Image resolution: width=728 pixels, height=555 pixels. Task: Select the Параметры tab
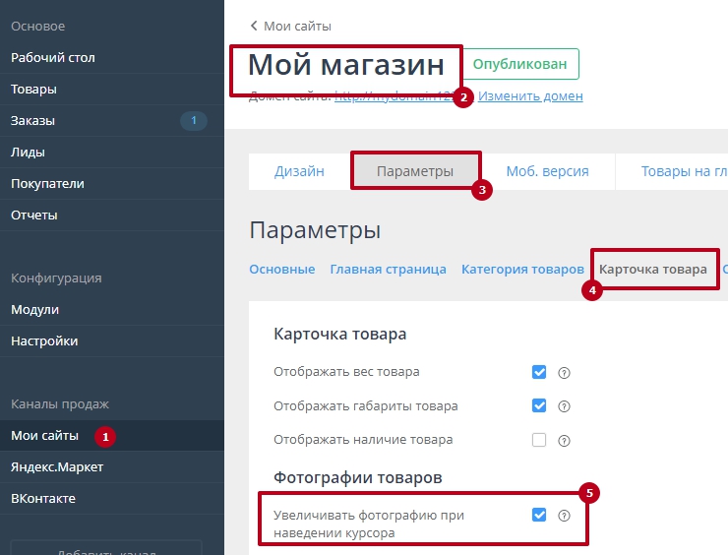point(415,171)
